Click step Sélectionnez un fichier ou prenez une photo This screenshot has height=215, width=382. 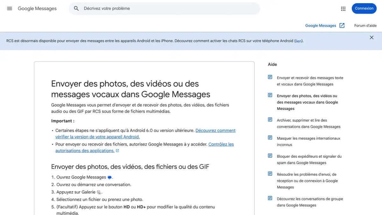coord(100,199)
